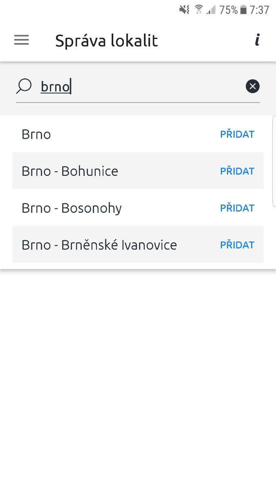Add Brno - Bohunice to saved locations

click(x=237, y=171)
